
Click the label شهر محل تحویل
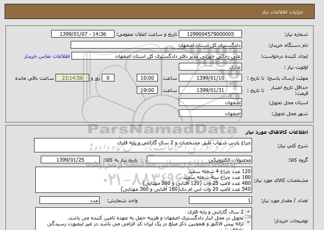click(289, 114)
